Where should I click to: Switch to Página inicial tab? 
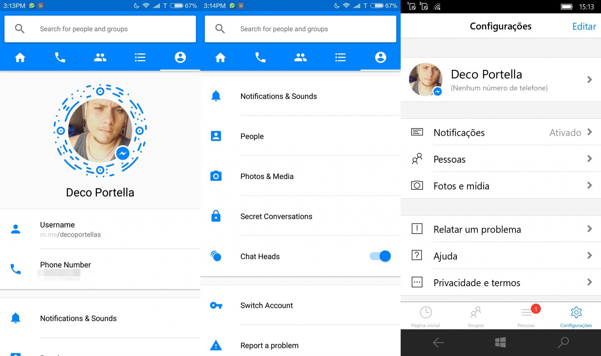[x=426, y=316]
